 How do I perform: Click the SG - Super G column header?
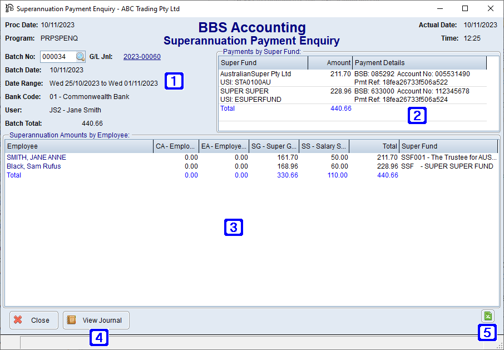[x=273, y=146]
